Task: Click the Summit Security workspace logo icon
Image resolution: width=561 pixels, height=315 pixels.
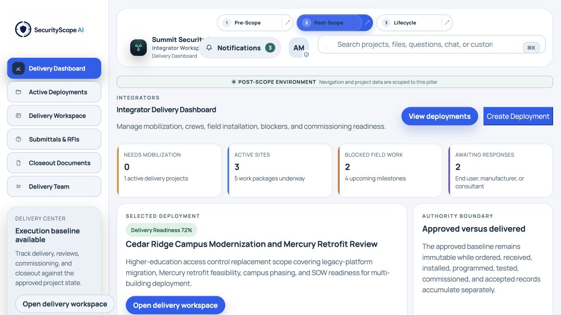Action: click(x=138, y=47)
